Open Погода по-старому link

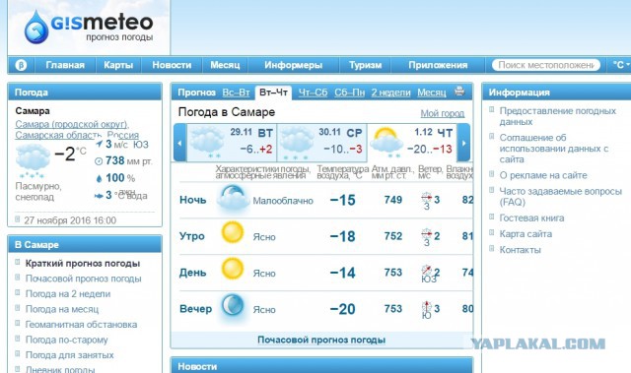pos(66,340)
